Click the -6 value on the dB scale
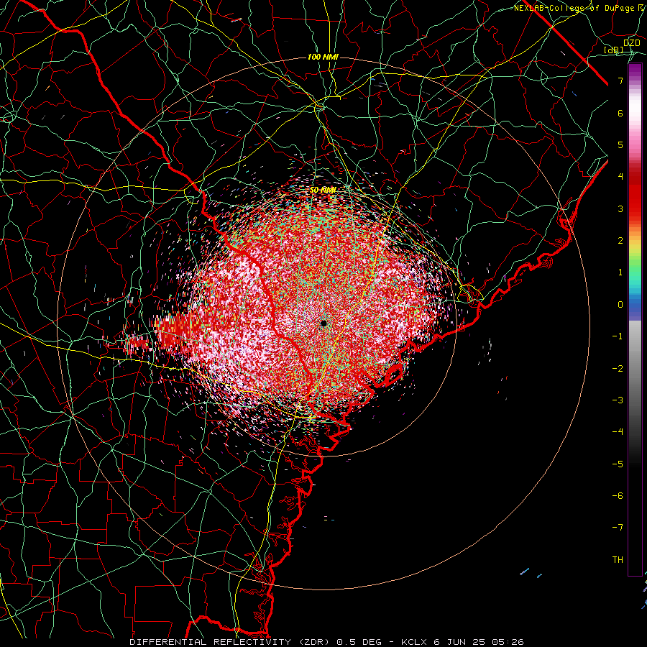This screenshot has height=647, width=647. point(618,496)
